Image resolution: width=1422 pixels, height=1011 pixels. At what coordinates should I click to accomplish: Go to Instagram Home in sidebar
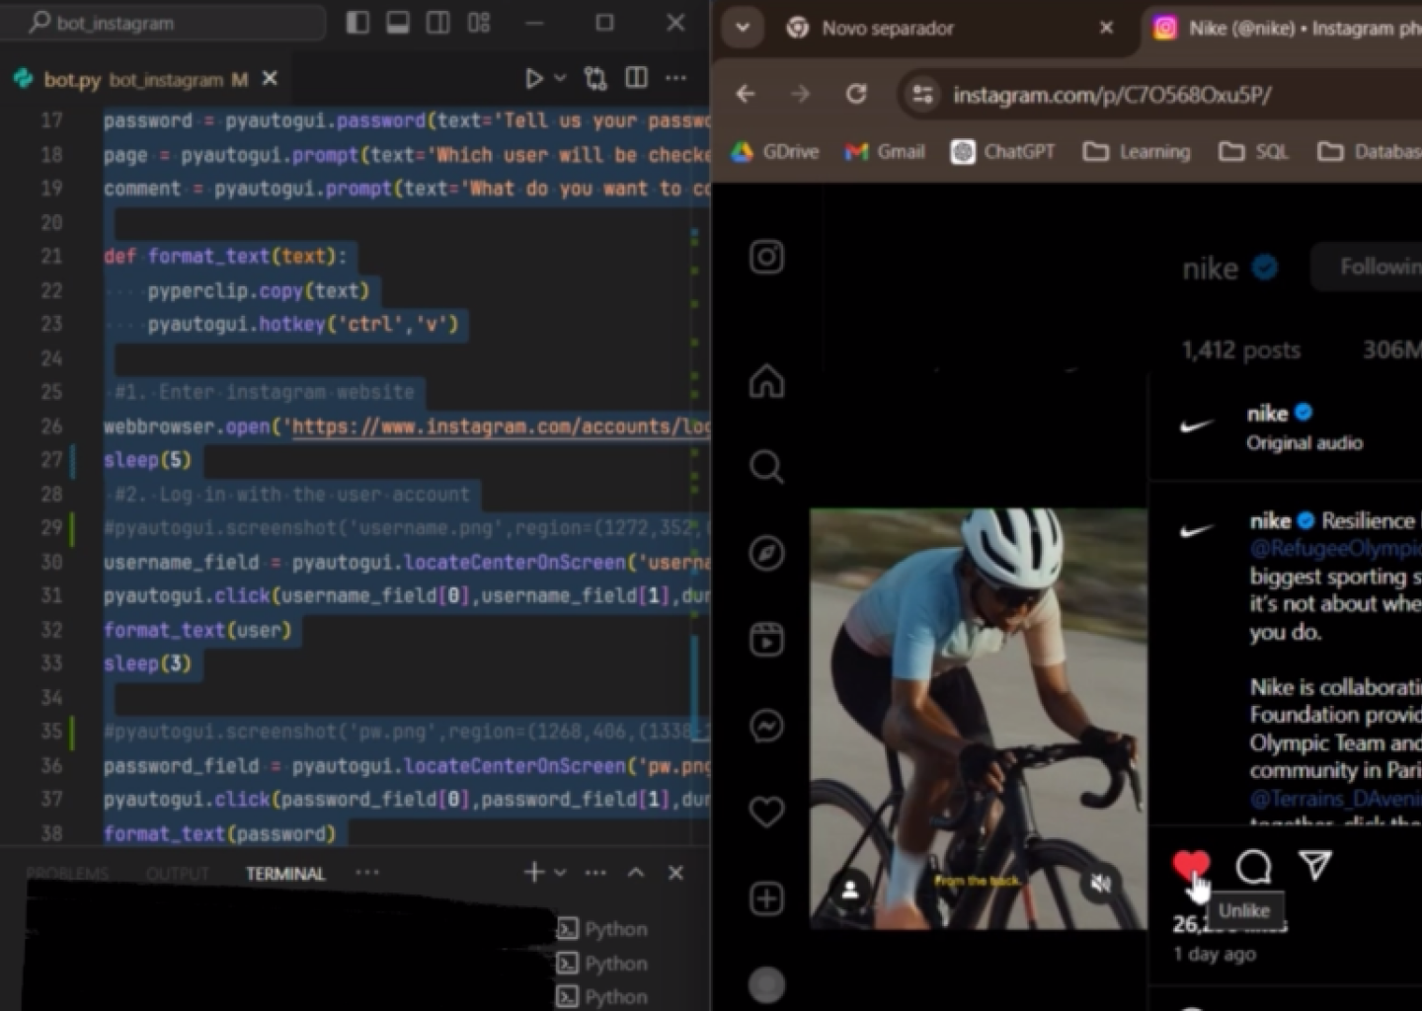(766, 381)
